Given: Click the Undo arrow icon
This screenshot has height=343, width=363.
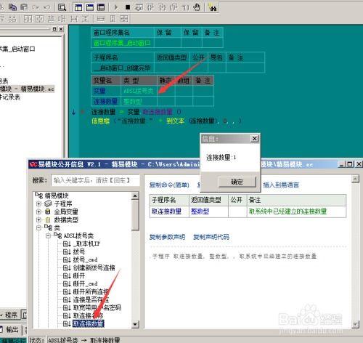Looking at the screenshot, I should 46,7.
